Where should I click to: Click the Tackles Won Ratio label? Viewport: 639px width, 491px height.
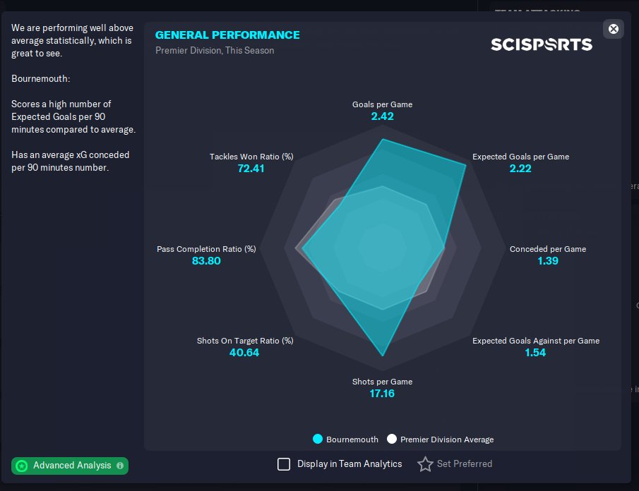coord(251,157)
